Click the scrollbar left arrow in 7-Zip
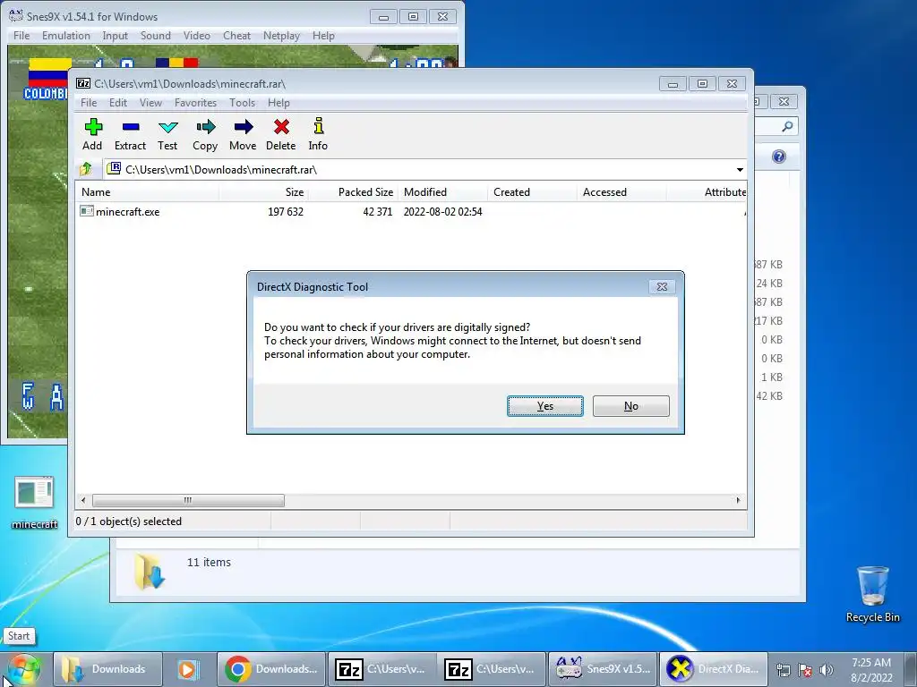This screenshot has height=687, width=917. [x=83, y=501]
